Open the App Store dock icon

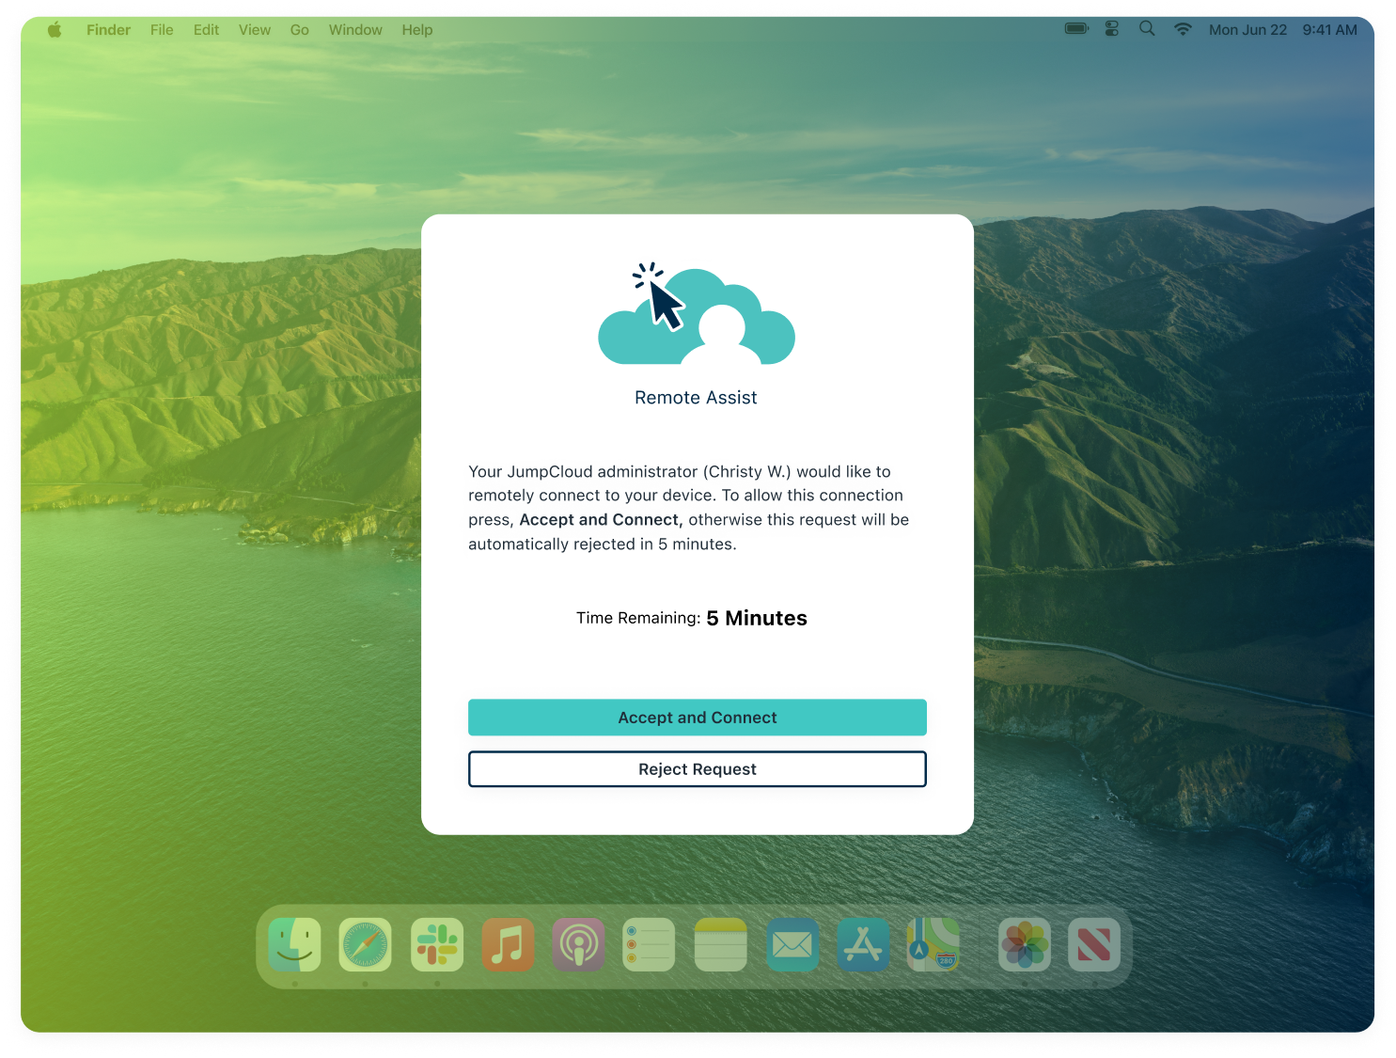coord(863,945)
